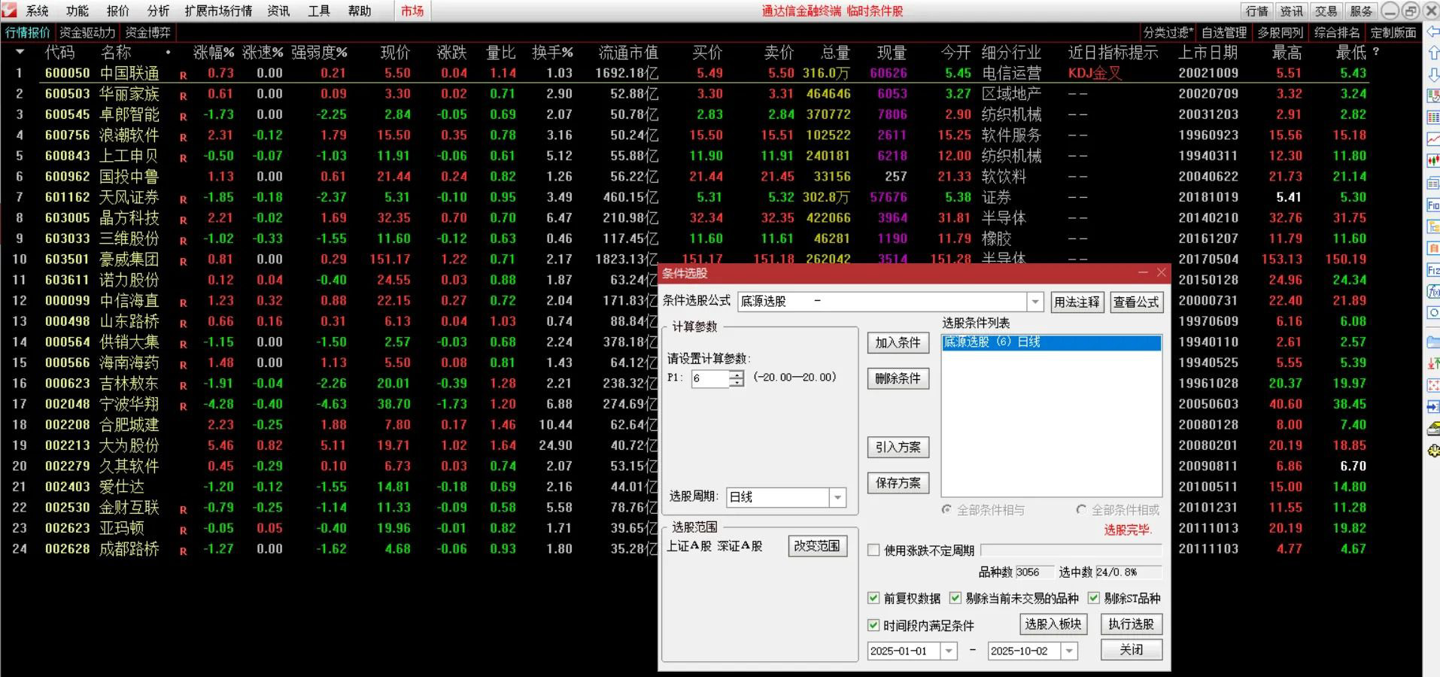Expand the 条件选股公式 formula dropdown
The height and width of the screenshot is (677, 1440).
pyautogui.click(x=1035, y=302)
